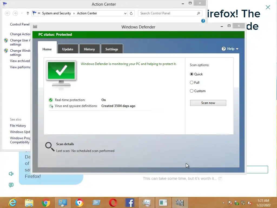This screenshot has width=277, height=208.
Task: Open the Chromium-style browser with keyhole icon
Action: (x=80, y=203)
